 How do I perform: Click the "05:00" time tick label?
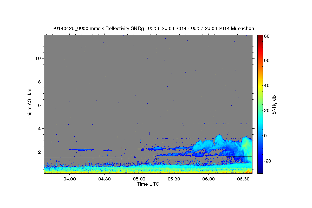(x=139, y=179)
